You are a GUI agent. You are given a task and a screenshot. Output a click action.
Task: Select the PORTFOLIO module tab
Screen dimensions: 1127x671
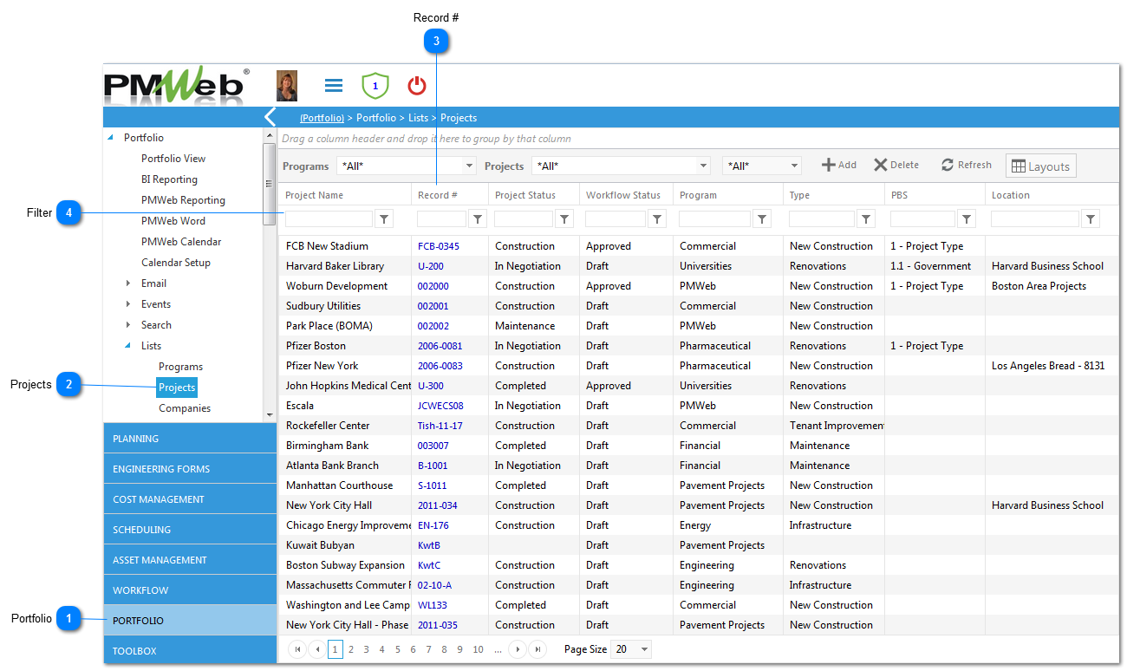190,621
